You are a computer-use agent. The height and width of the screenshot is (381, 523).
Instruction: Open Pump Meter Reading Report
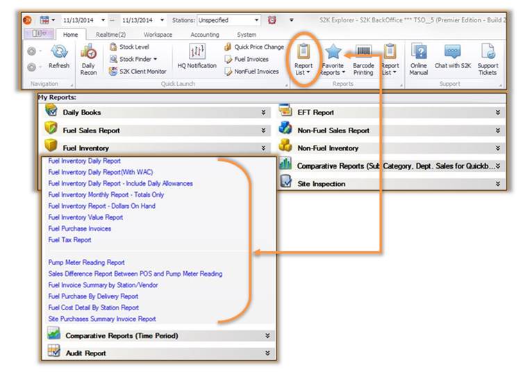pos(86,263)
